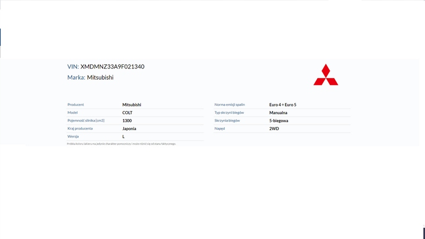
Task: Click the red Mitsubishi logo
Action: [x=326, y=75]
